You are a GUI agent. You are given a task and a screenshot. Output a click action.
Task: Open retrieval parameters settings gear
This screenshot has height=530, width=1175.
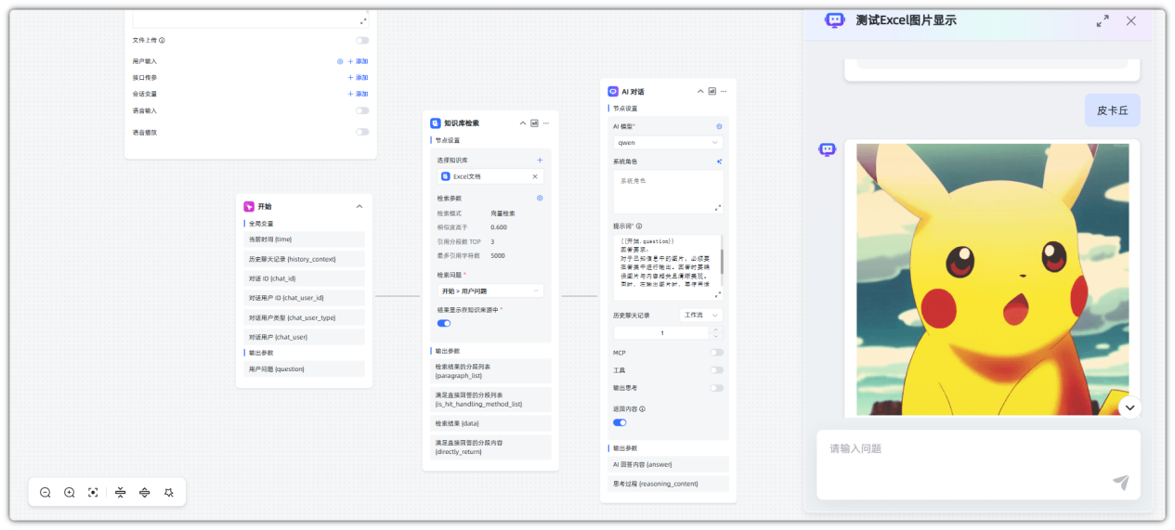click(x=540, y=198)
